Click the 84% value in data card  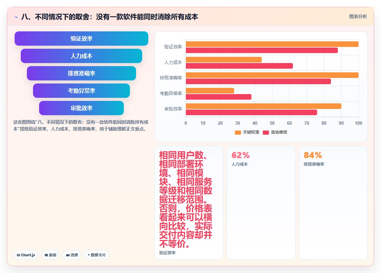click(x=313, y=155)
